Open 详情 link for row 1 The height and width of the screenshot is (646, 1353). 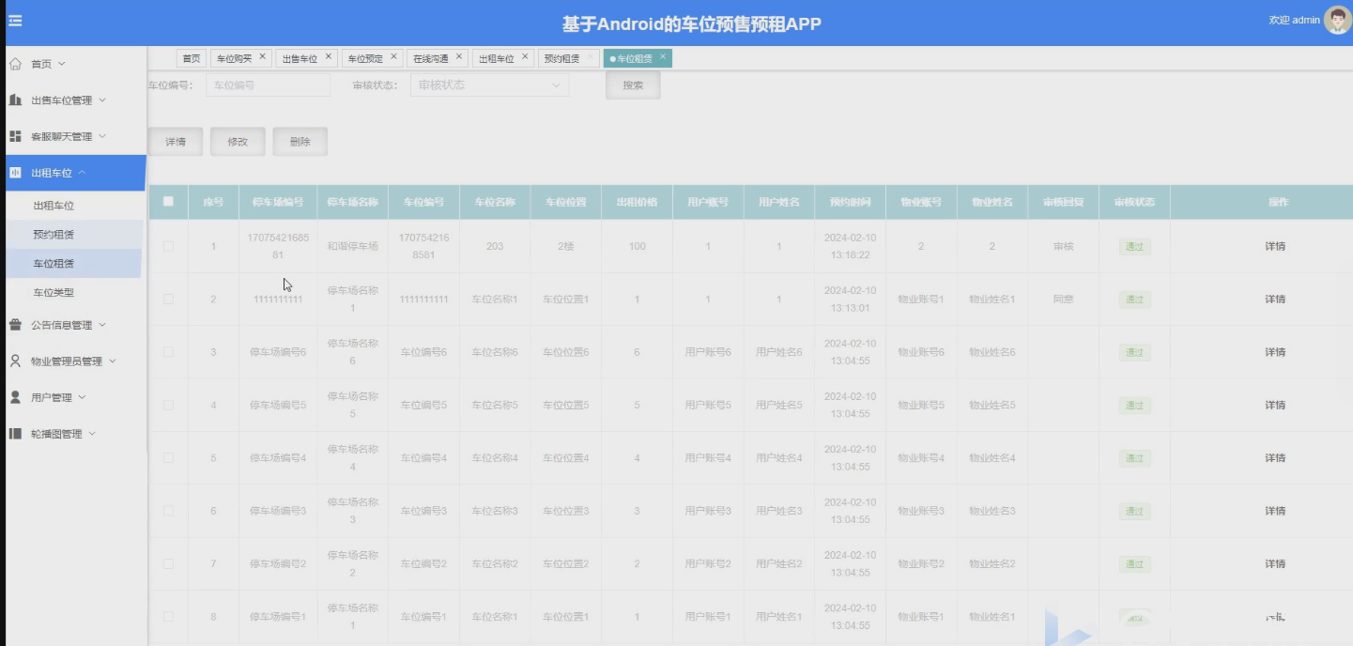tap(1274, 247)
